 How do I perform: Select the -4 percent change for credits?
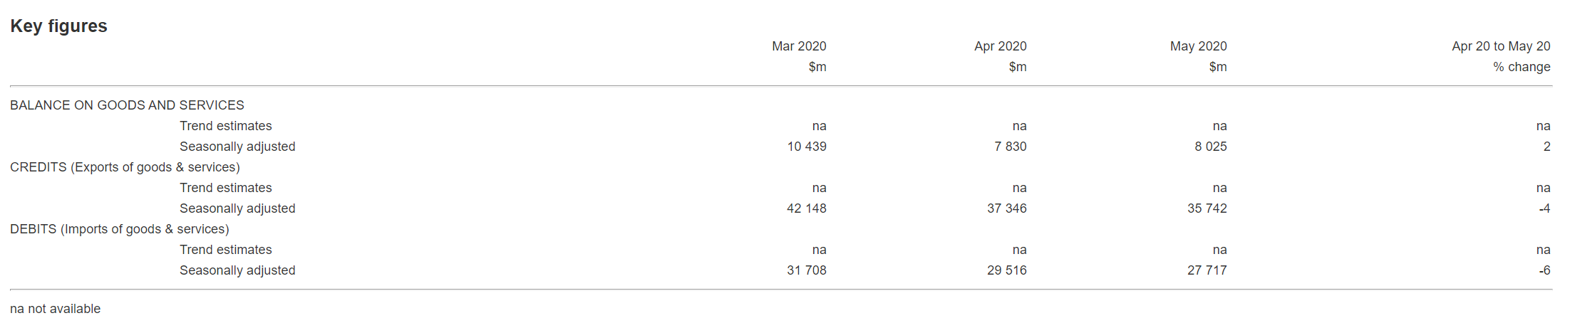(1544, 208)
